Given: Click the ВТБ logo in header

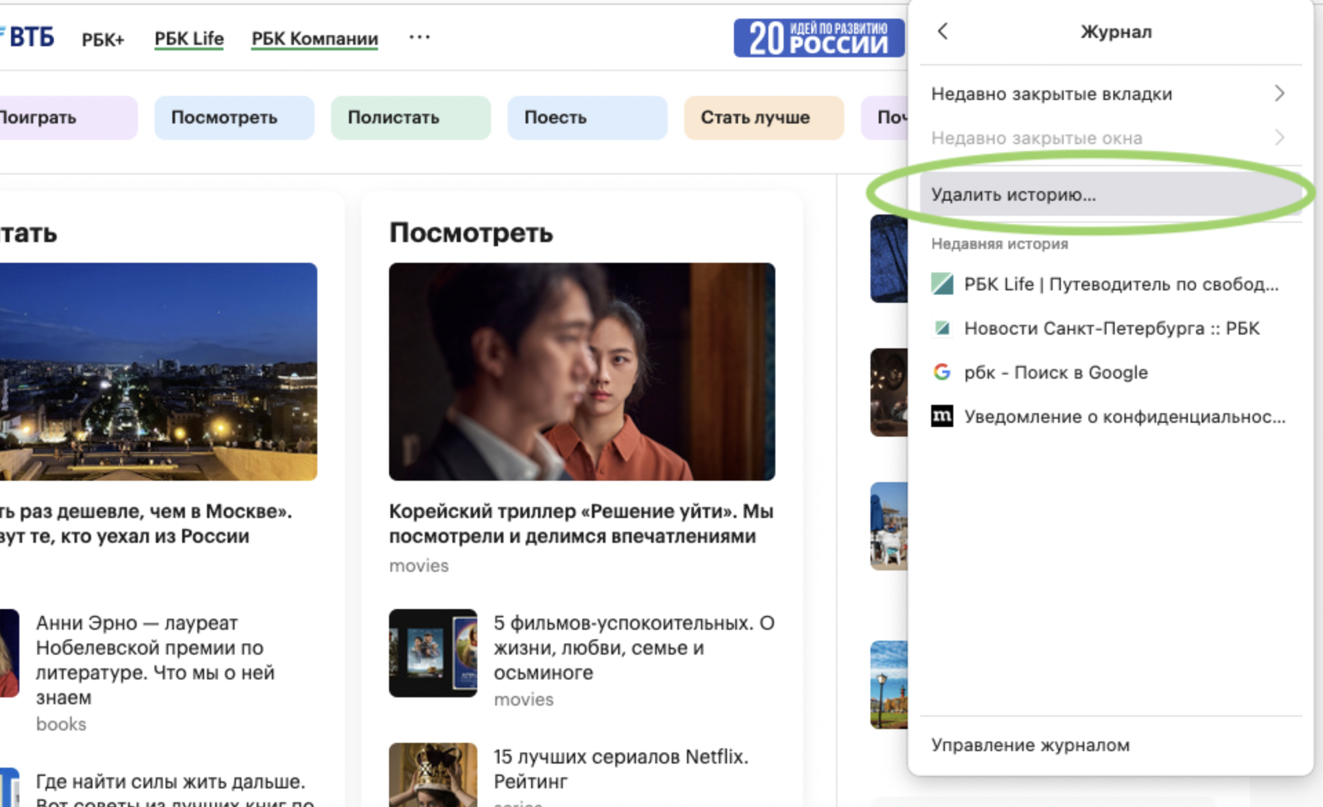Looking at the screenshot, I should pos(28,37).
